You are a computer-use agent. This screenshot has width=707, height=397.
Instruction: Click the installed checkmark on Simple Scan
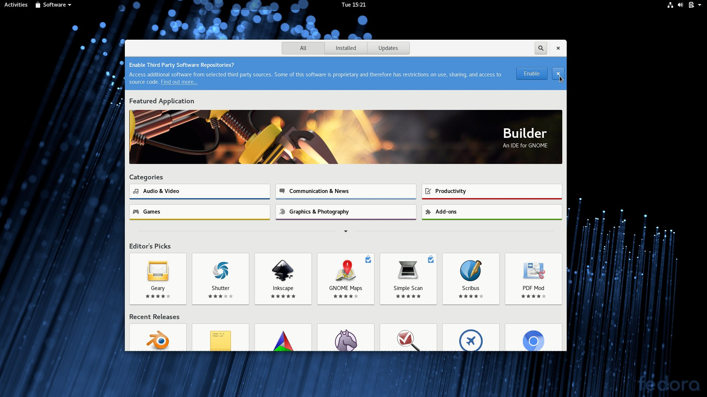431,259
